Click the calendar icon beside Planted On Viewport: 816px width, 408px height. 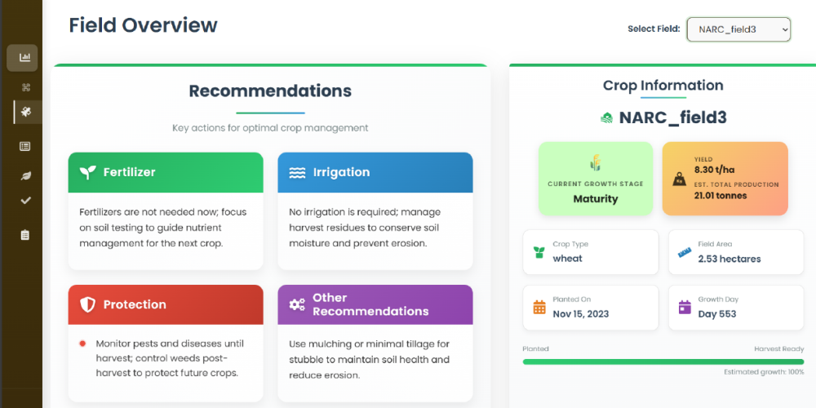[x=539, y=307]
